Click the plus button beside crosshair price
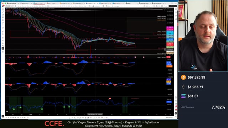The height and width of the screenshot is (128, 228). (165, 49)
